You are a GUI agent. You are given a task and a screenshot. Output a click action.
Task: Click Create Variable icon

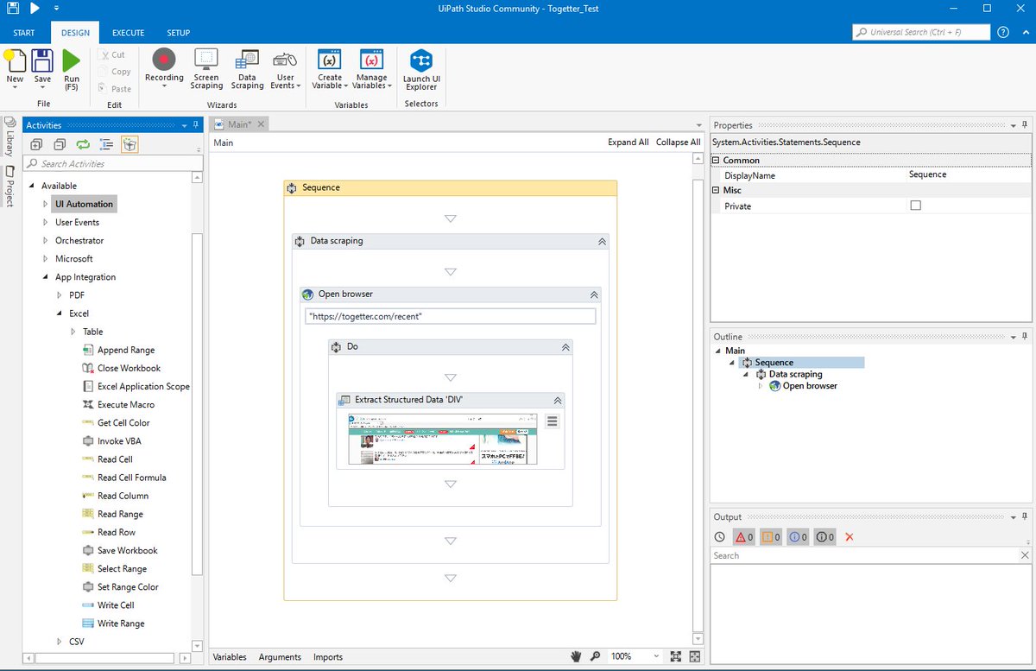330,60
